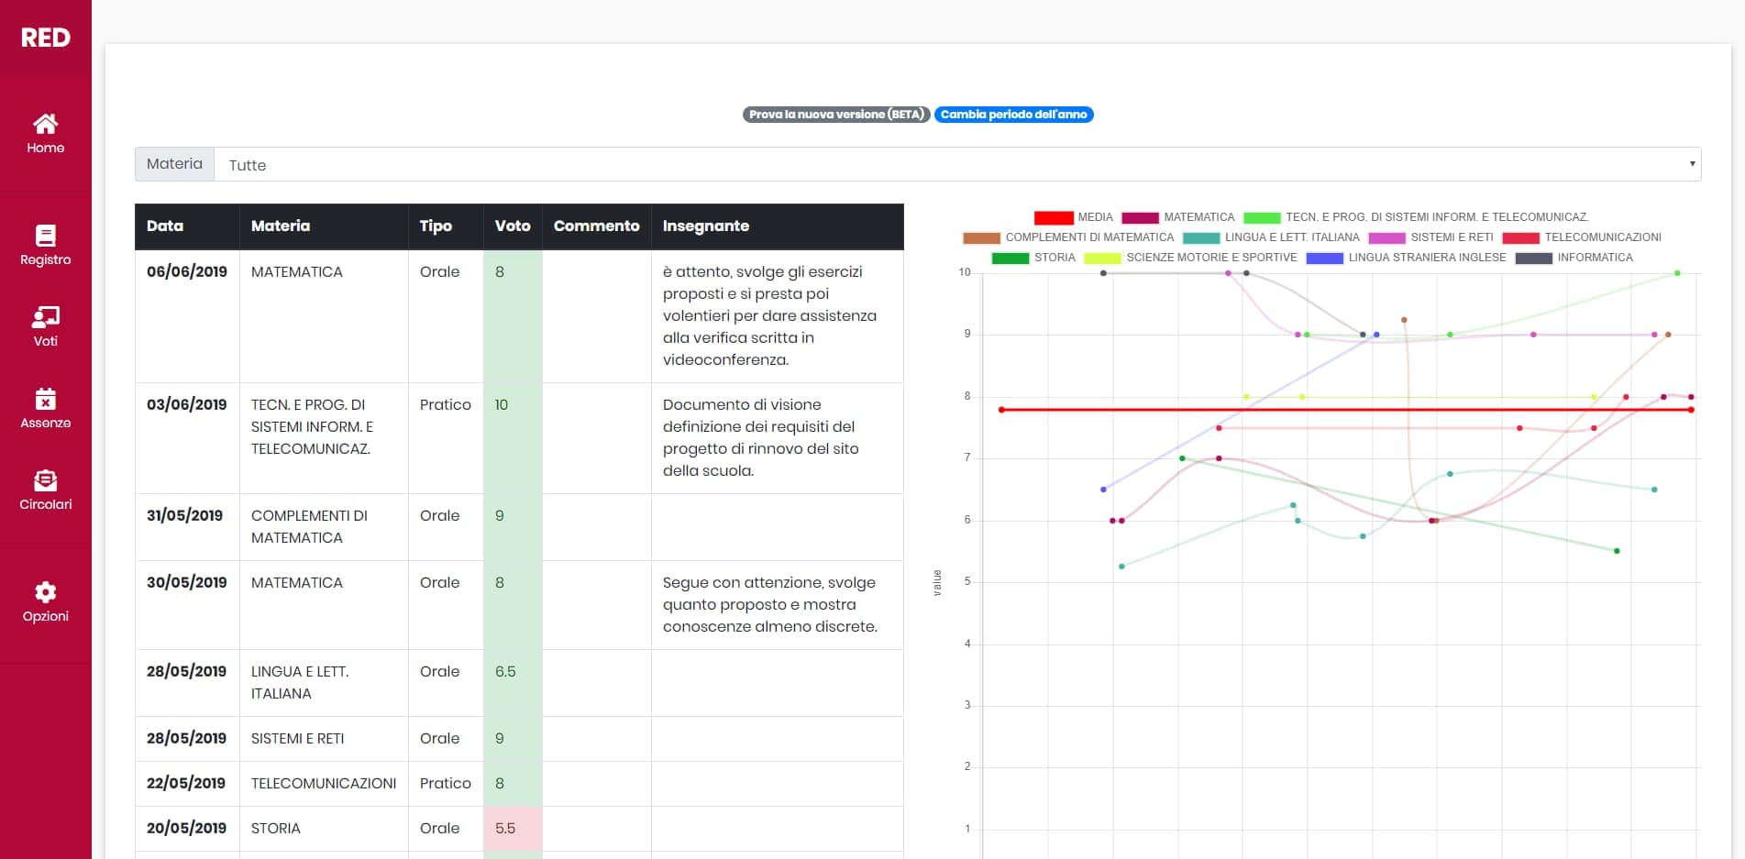Select the Materia label tab

174,163
